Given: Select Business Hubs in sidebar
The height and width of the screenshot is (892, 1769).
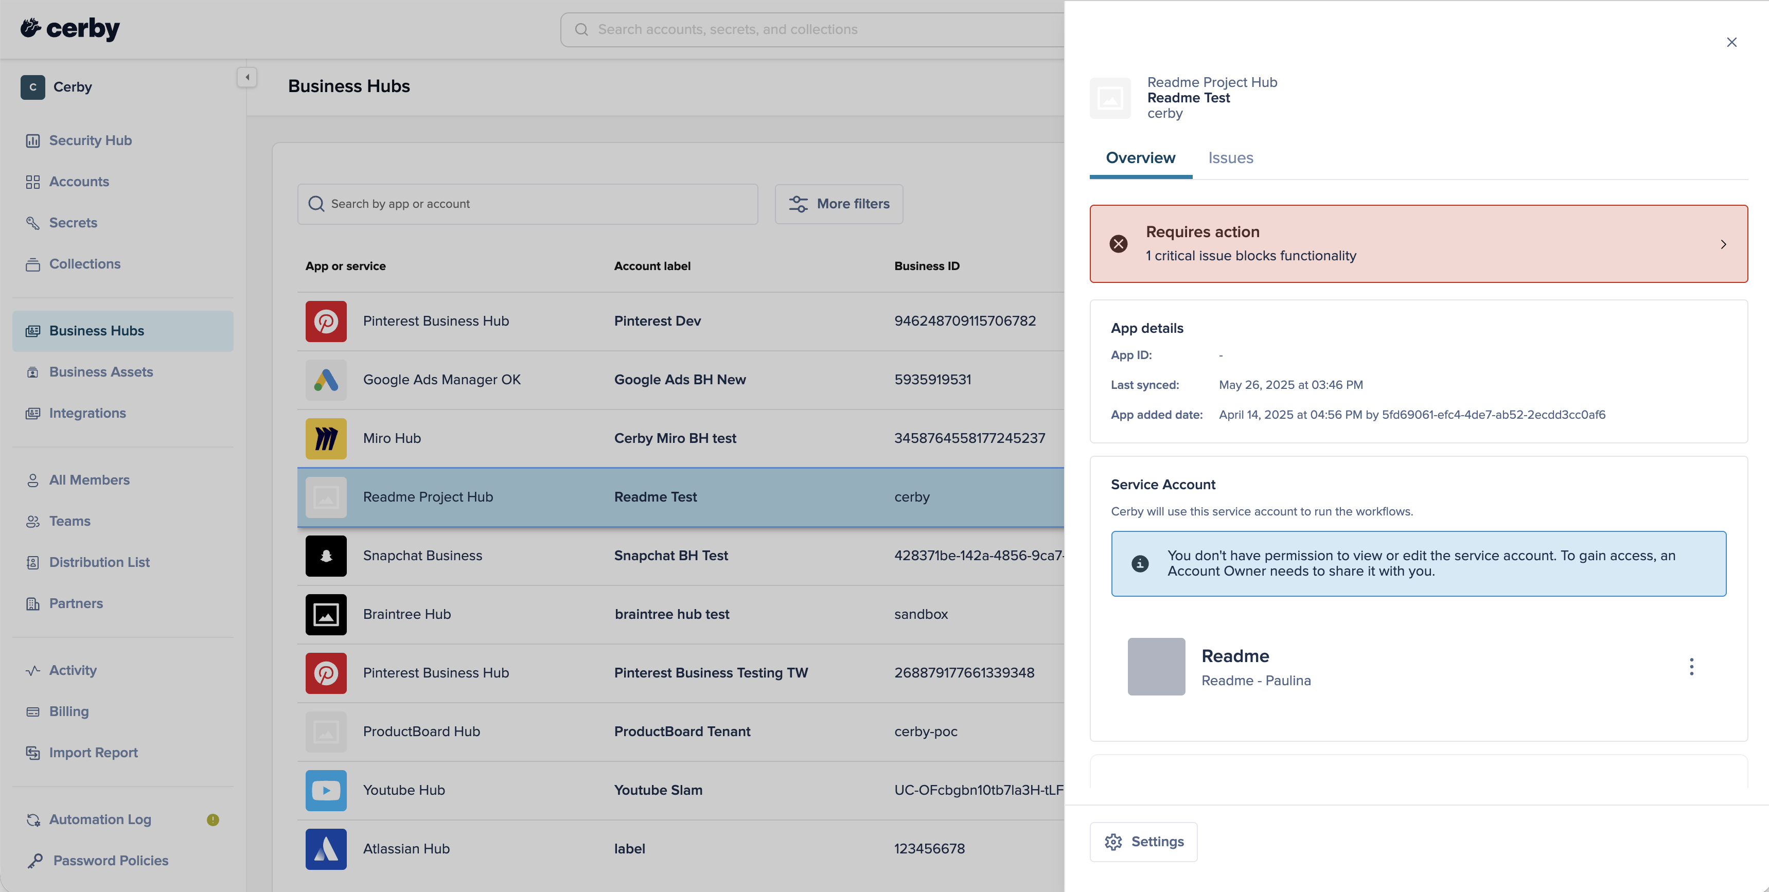Looking at the screenshot, I should [123, 331].
